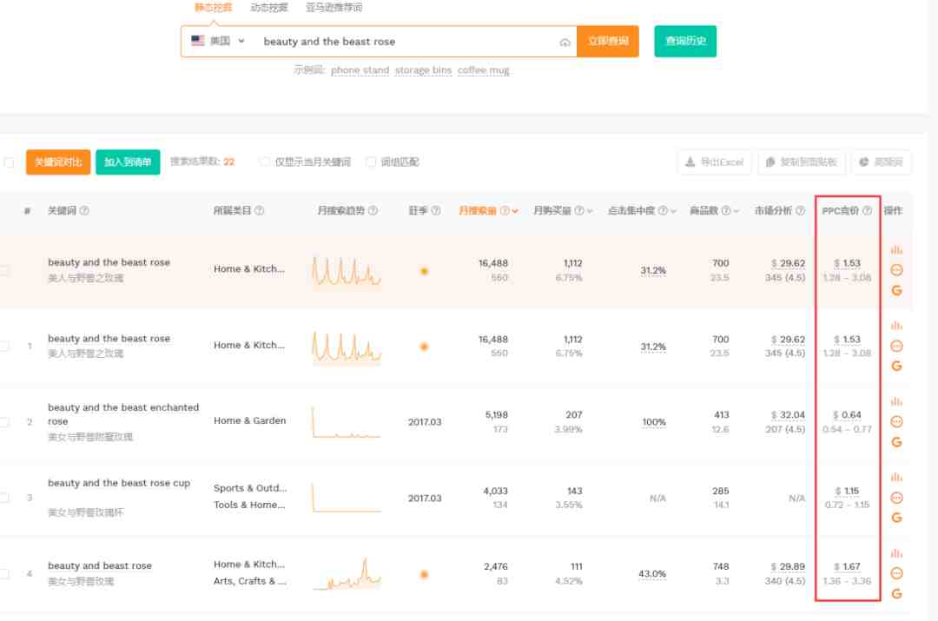Click the trend sparkline for 'beauty and beast rose' row
Viewport: 938px width, 621px height.
point(347,574)
